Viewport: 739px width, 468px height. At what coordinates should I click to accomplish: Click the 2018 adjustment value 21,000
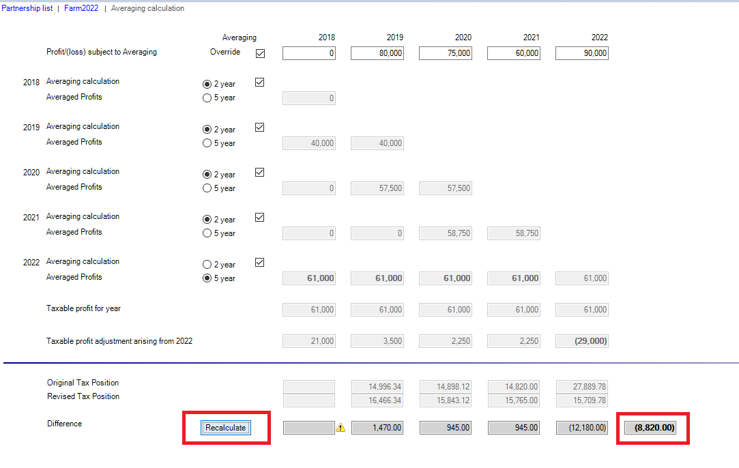pyautogui.click(x=309, y=340)
